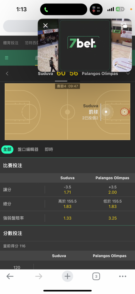Screen dimensions: 135x294
Task: Open the tab switcher showing 3 tabs
Action: (96, 276)
